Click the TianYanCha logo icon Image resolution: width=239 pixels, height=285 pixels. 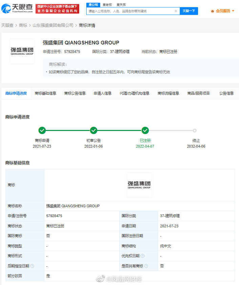[x=6, y=9]
